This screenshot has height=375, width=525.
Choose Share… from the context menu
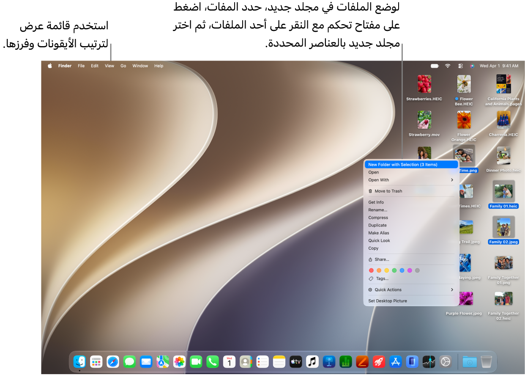pyautogui.click(x=411, y=259)
